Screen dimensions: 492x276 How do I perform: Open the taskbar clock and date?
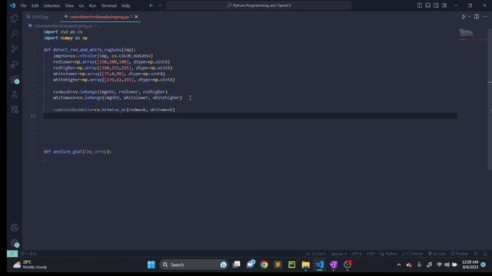pos(470,264)
